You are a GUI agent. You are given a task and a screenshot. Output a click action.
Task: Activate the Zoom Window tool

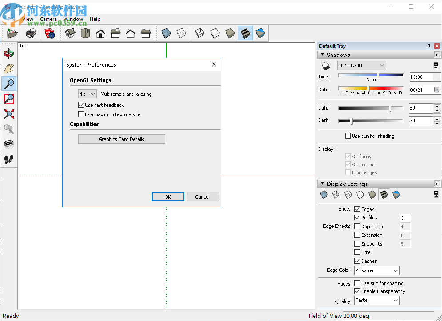9,98
